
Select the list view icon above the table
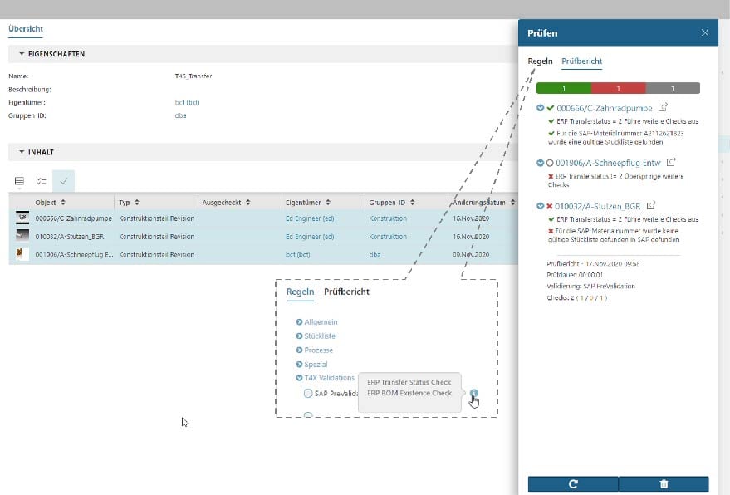[x=18, y=179]
